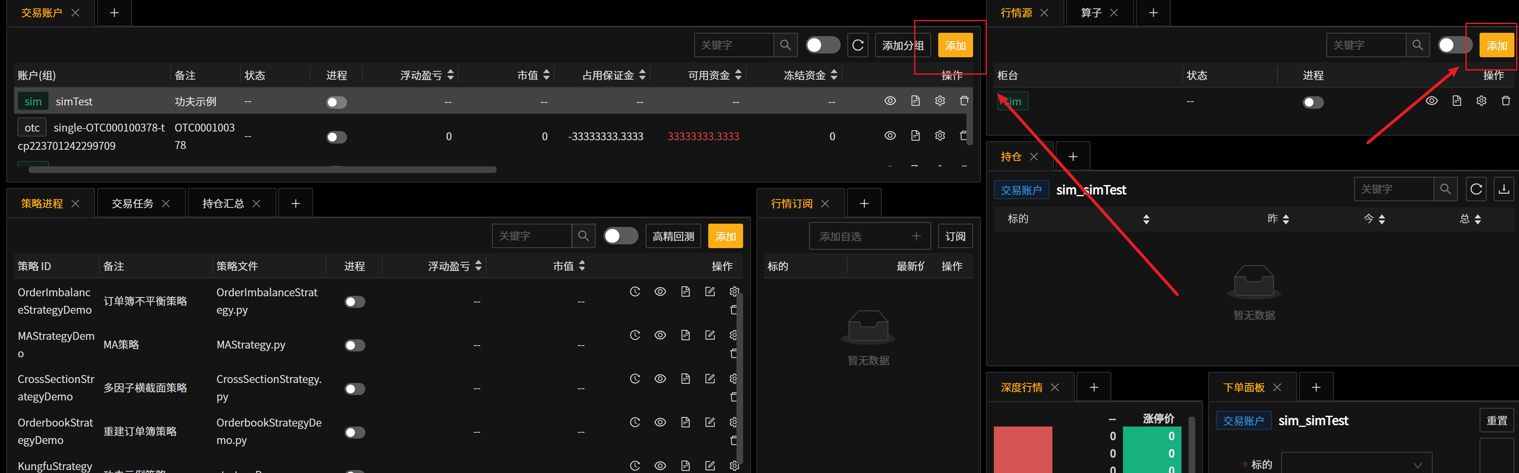Delete the sim market source

(1505, 101)
